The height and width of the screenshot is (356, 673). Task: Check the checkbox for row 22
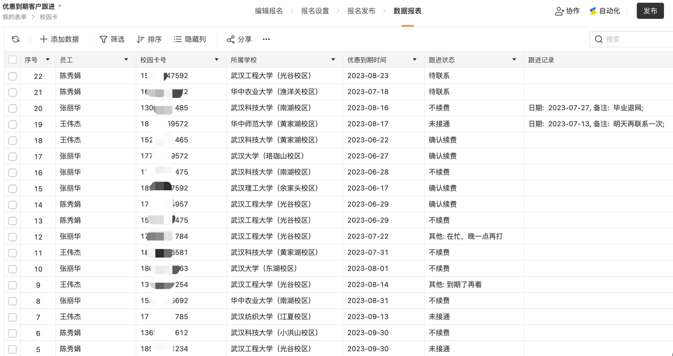(x=13, y=76)
